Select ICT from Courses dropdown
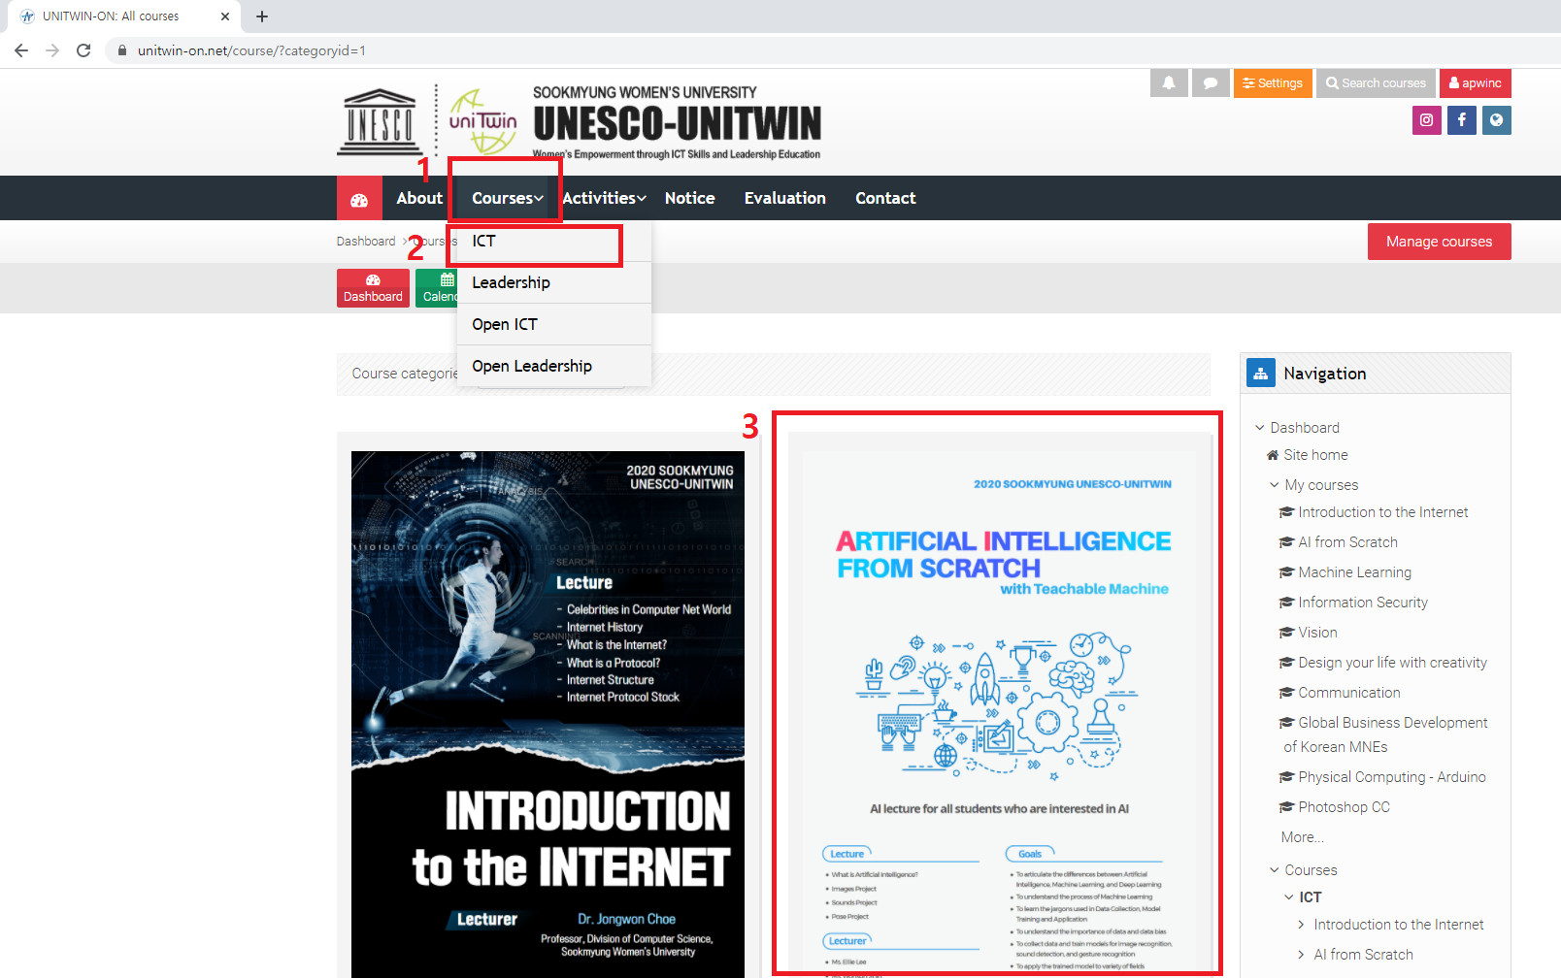Screen dimensions: 1561x978 coord(553,242)
